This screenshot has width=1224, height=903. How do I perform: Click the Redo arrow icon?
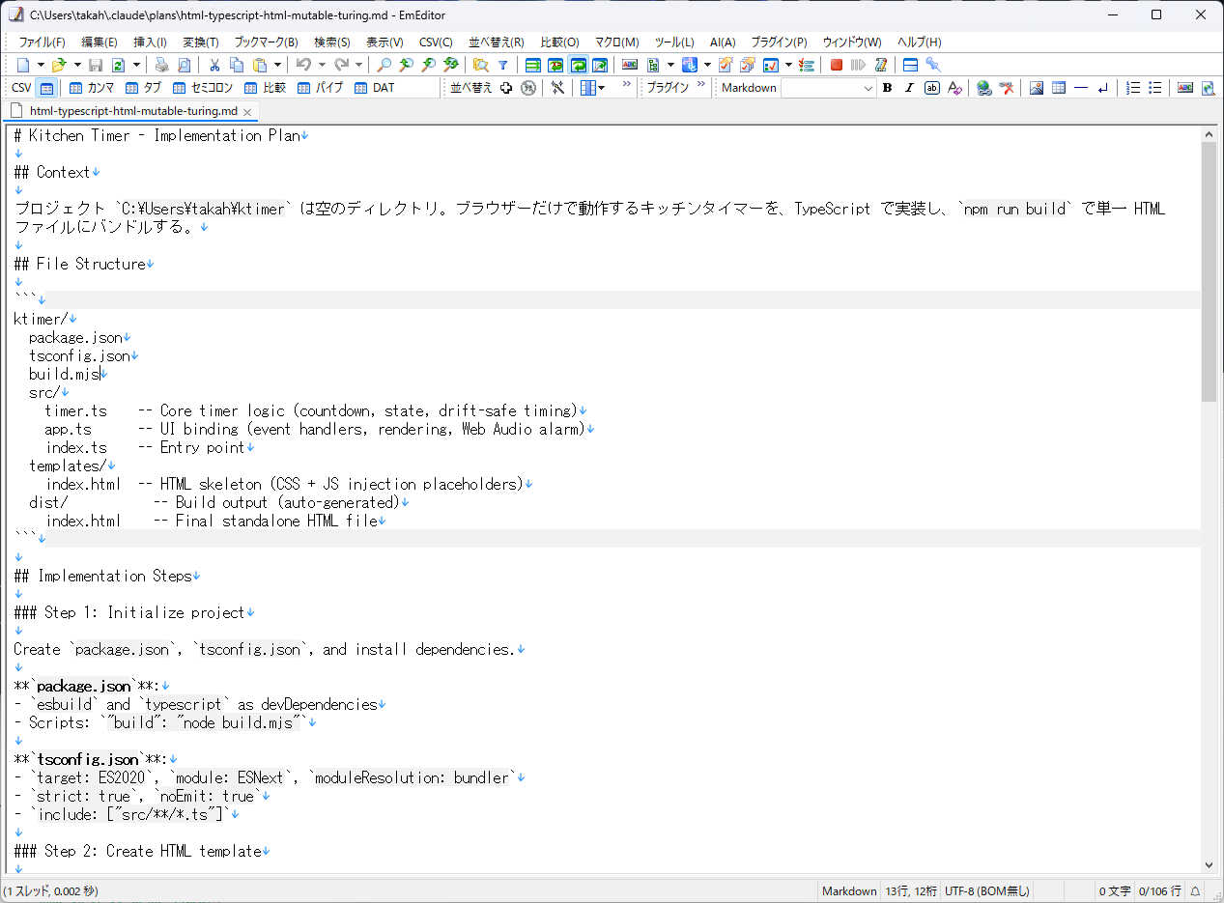341,65
